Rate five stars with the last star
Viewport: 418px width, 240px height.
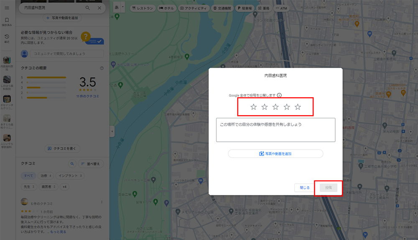pyautogui.click(x=298, y=107)
